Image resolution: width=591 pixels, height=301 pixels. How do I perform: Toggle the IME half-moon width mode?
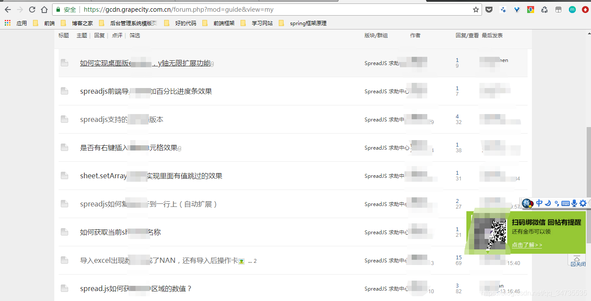tap(548, 203)
